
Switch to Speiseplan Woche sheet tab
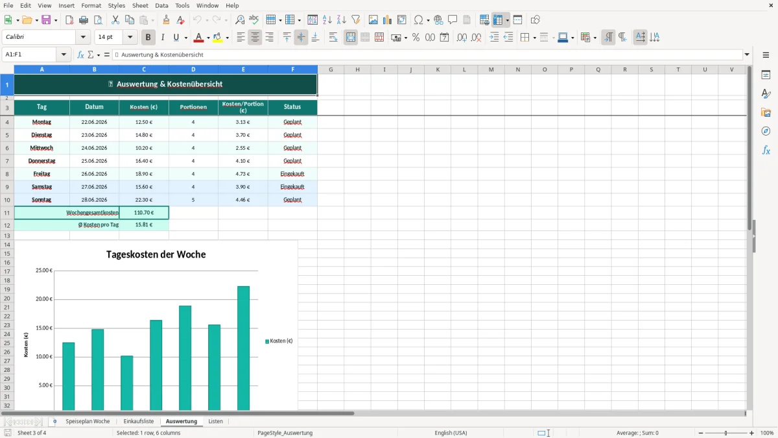click(88, 421)
